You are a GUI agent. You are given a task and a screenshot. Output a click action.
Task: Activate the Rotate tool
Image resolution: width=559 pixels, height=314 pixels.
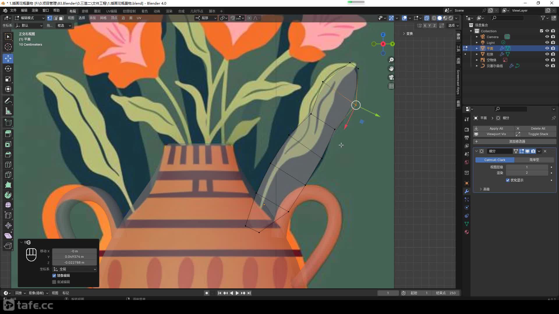(8, 69)
